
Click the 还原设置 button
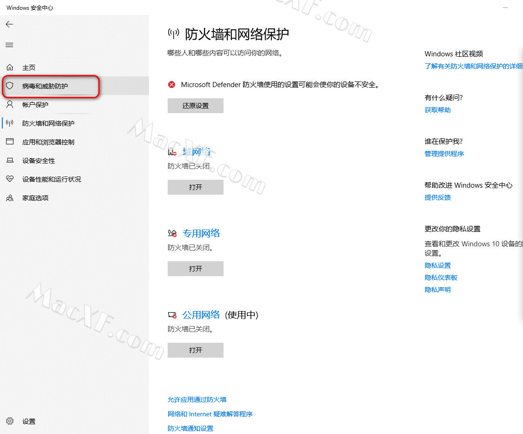196,106
